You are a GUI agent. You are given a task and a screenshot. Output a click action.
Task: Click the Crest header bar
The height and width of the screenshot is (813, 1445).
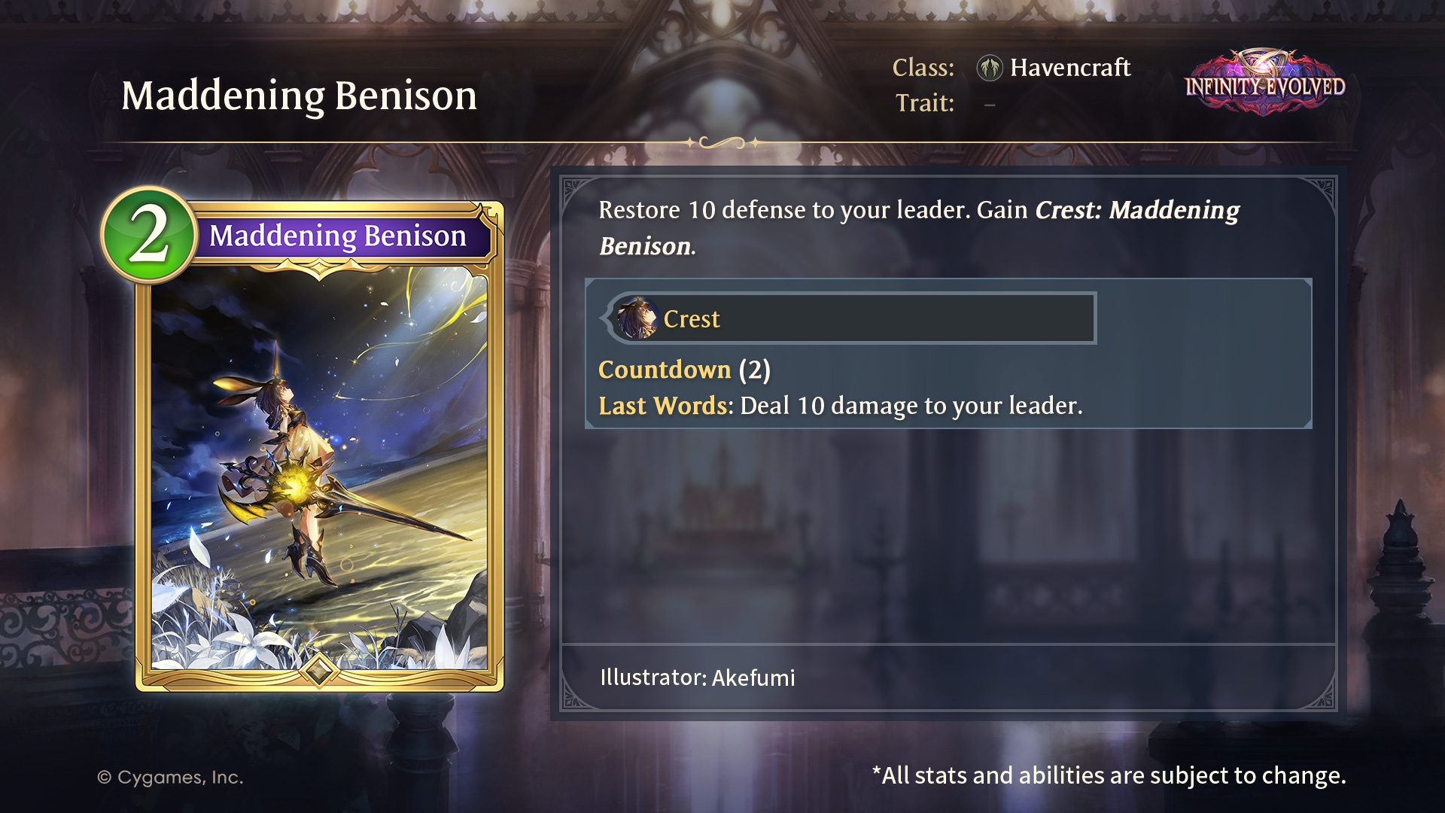click(x=849, y=318)
